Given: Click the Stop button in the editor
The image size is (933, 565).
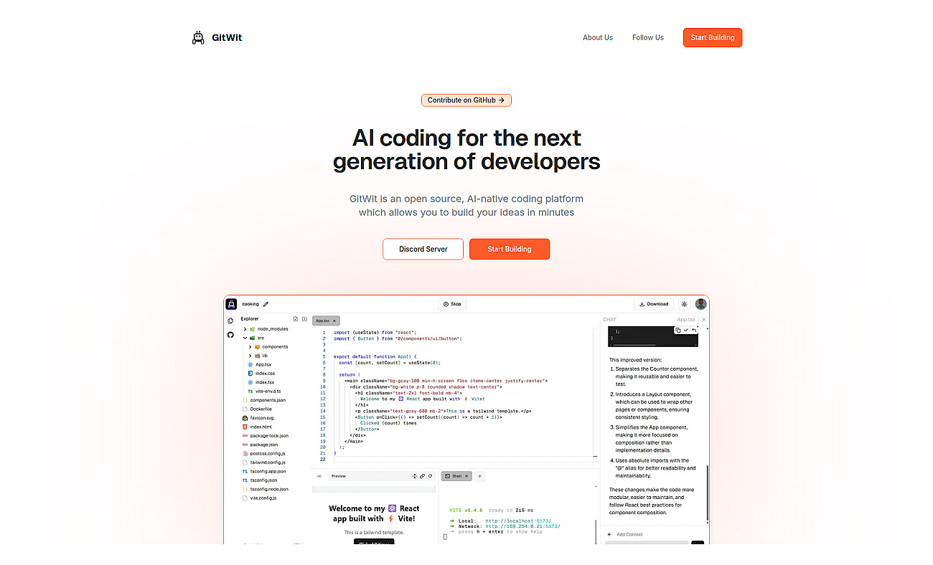Looking at the screenshot, I should (452, 304).
